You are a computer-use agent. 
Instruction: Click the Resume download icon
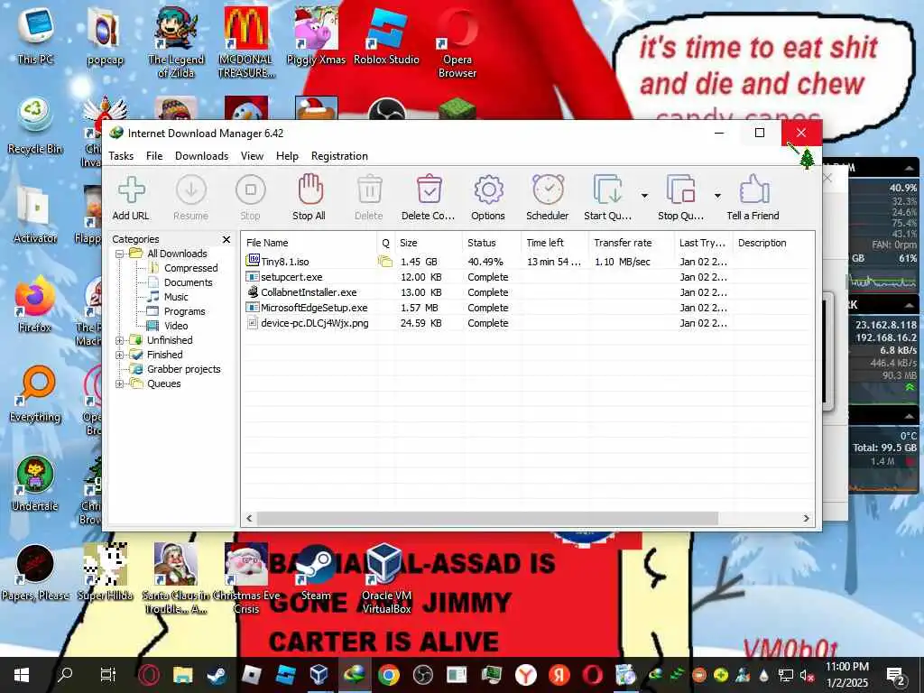[x=191, y=190]
